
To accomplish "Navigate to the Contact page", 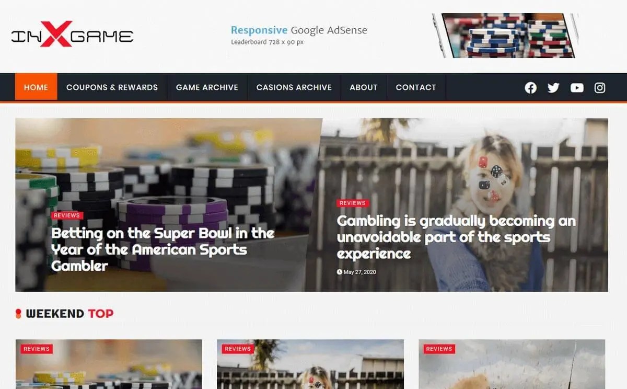I will tap(416, 87).
